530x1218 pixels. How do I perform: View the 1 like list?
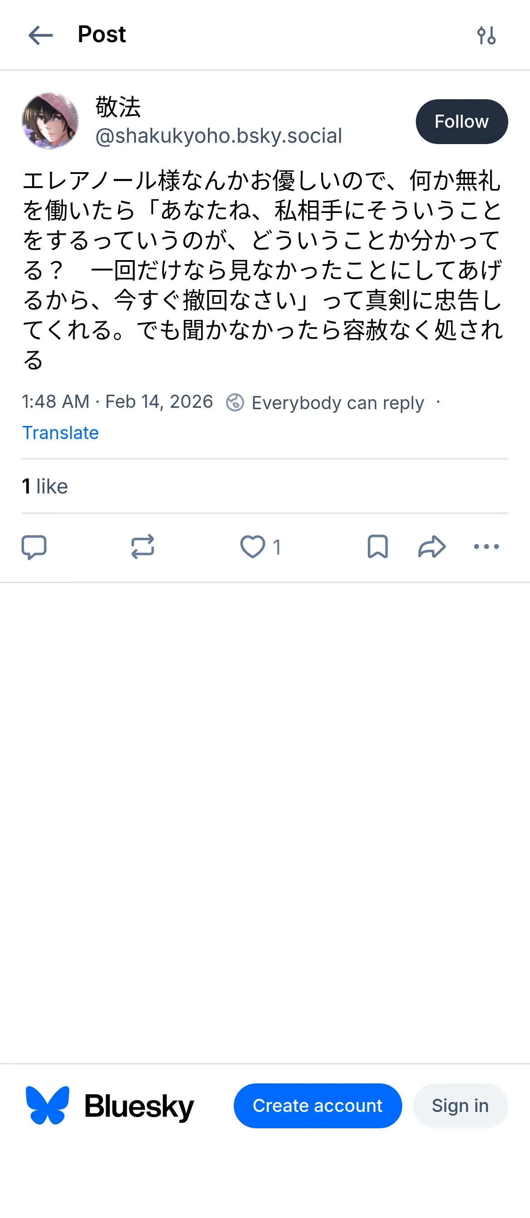(x=45, y=486)
